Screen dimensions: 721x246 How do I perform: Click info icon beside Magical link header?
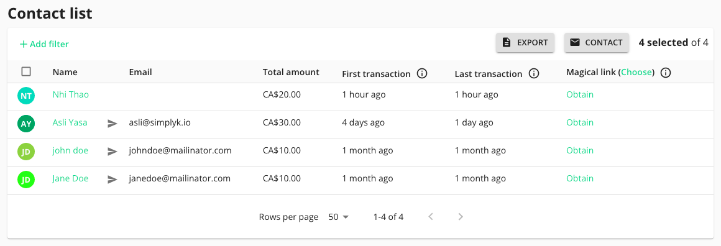click(666, 73)
